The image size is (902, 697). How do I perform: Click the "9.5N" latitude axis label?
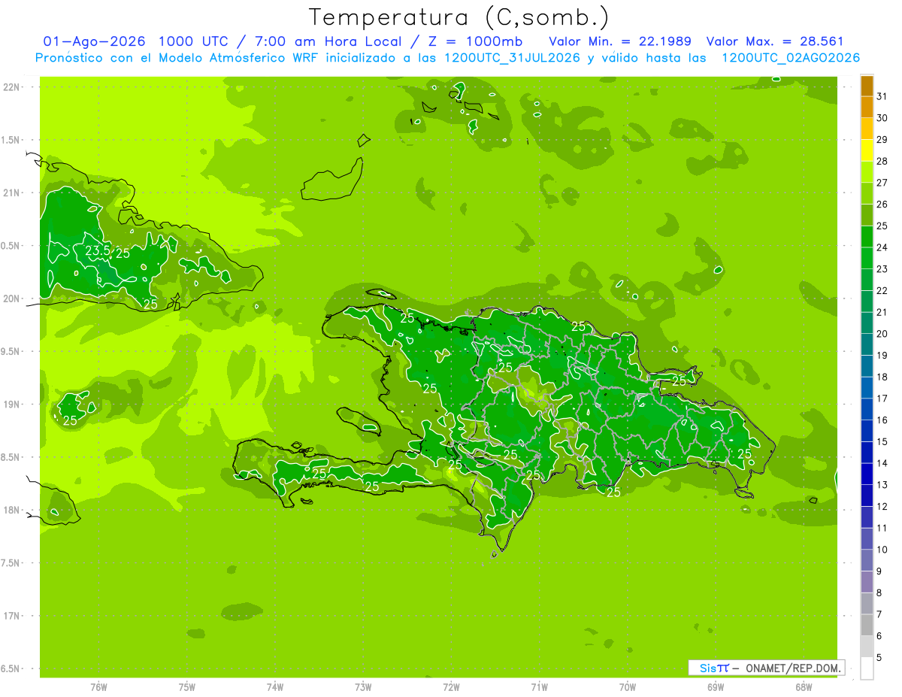pos(11,351)
